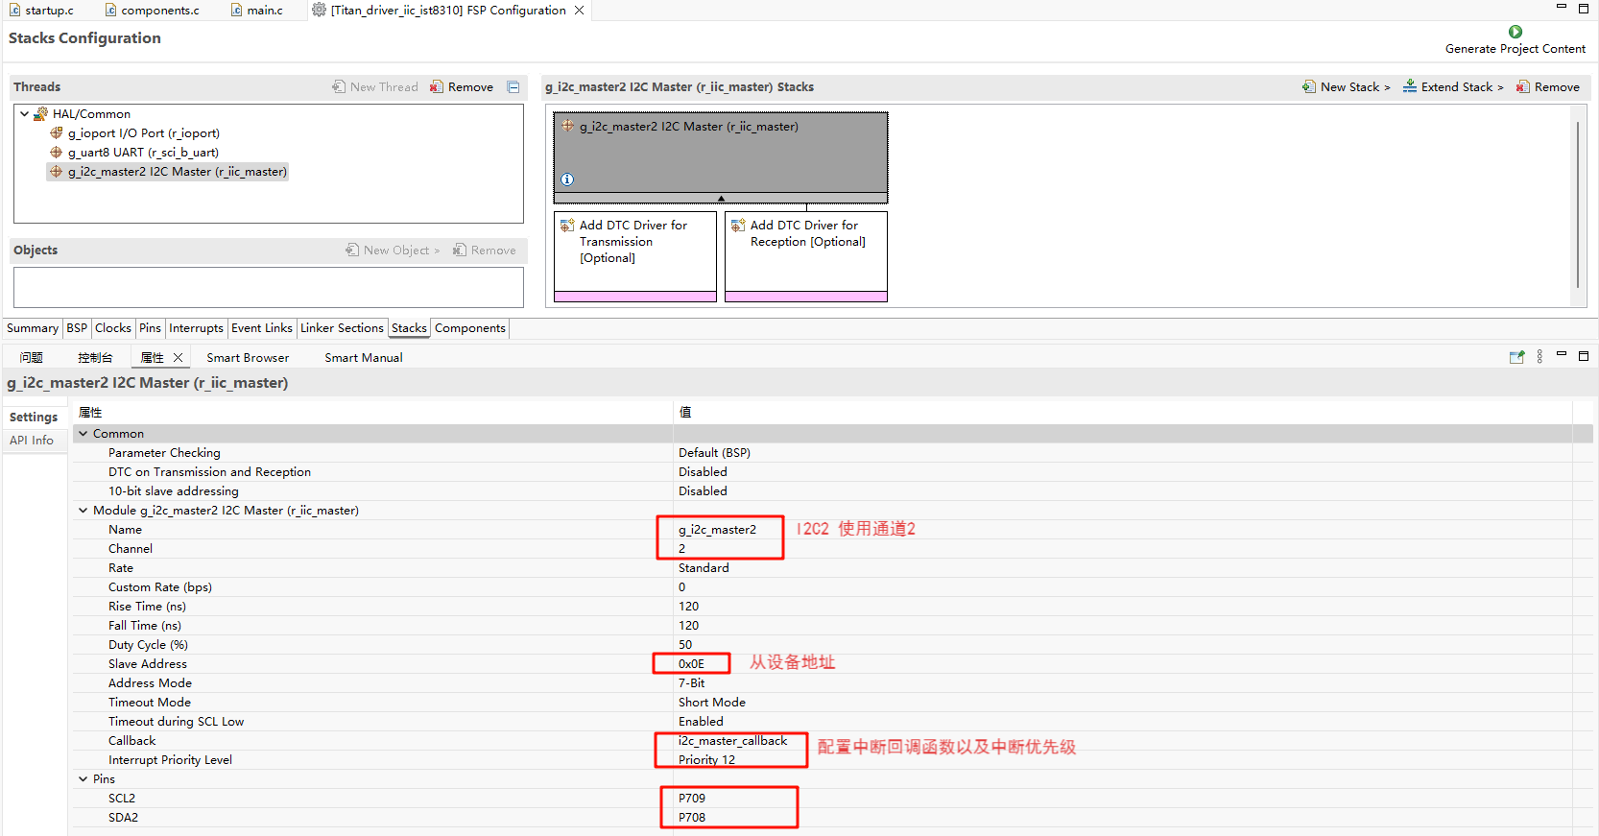The width and height of the screenshot is (1599, 836).
Task: Click the info icon in I2C Master stack block
Action: (x=567, y=179)
